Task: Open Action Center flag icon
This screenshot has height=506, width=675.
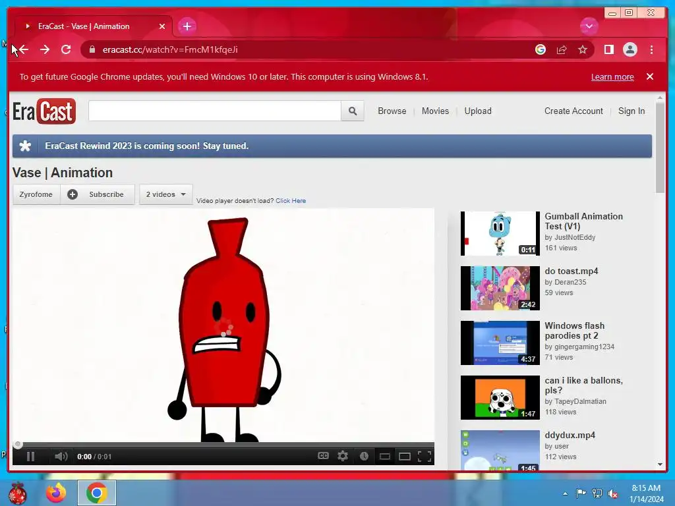Action: [x=581, y=493]
